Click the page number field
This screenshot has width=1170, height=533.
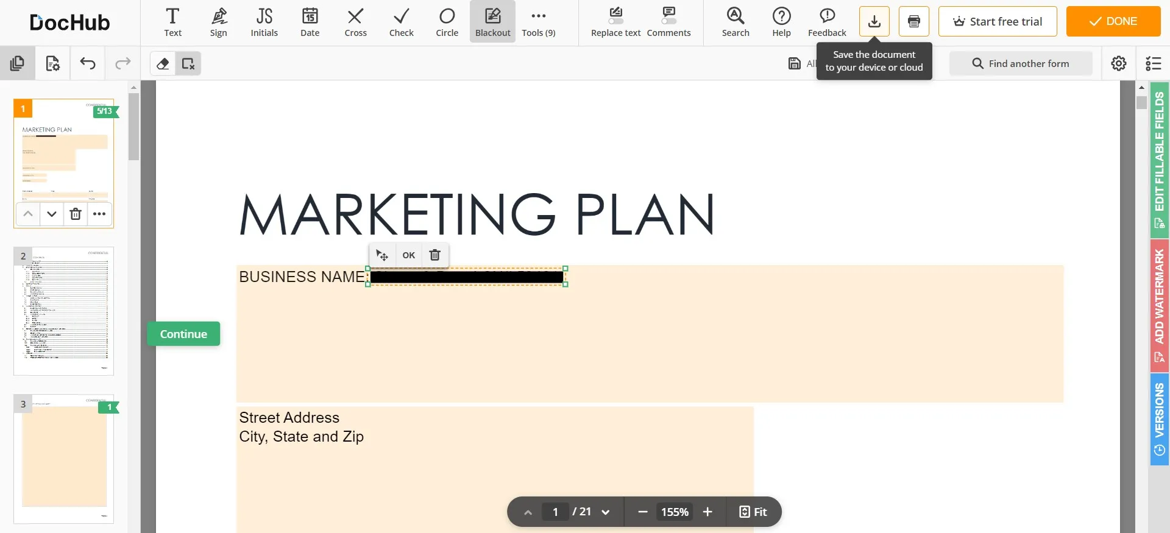pos(555,512)
